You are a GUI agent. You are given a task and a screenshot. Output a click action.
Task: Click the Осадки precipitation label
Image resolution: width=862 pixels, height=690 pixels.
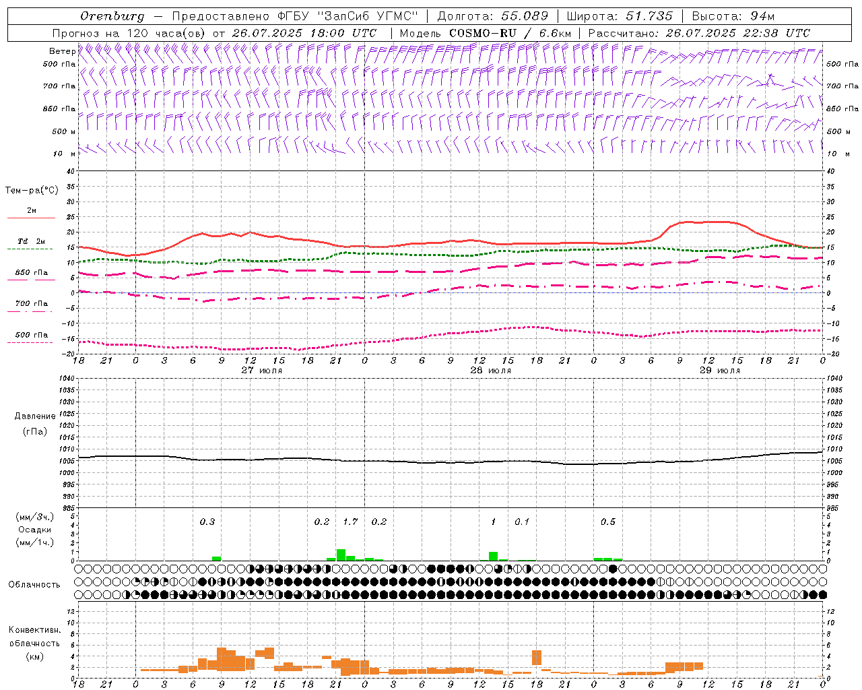tap(35, 530)
